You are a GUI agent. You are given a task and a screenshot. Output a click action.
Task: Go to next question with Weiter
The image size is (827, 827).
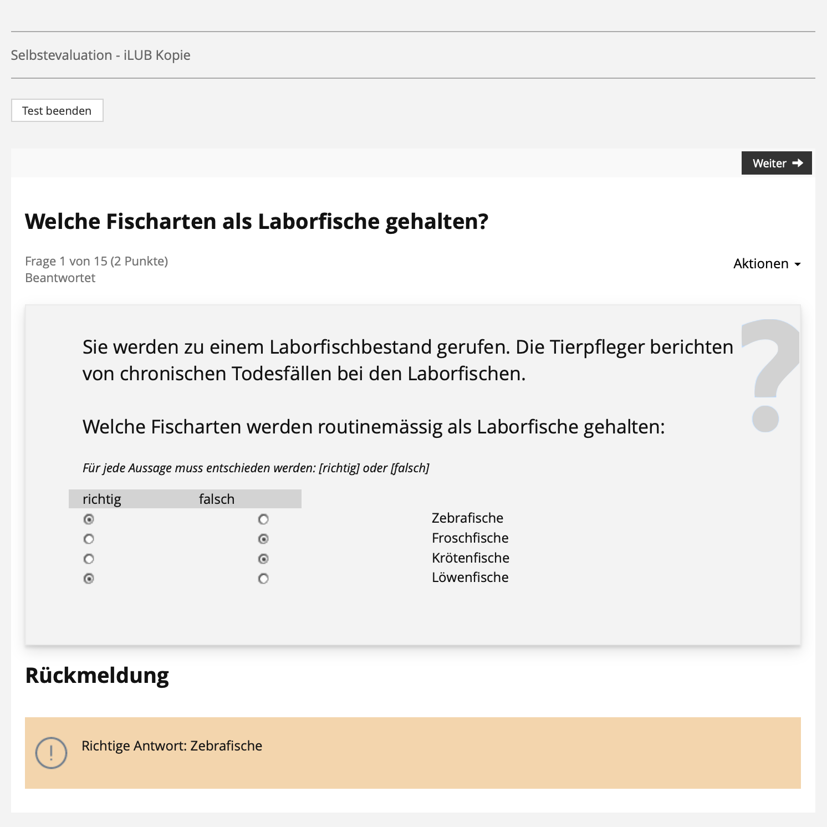[776, 163]
